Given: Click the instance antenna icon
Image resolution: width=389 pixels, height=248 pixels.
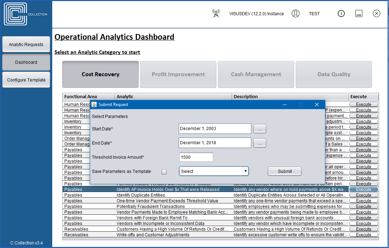Looking at the screenshot, I should (216, 14).
